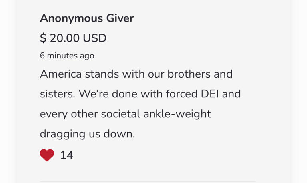The height and width of the screenshot is (183, 307).
Task: Click the like count number 14
Action: click(66, 155)
